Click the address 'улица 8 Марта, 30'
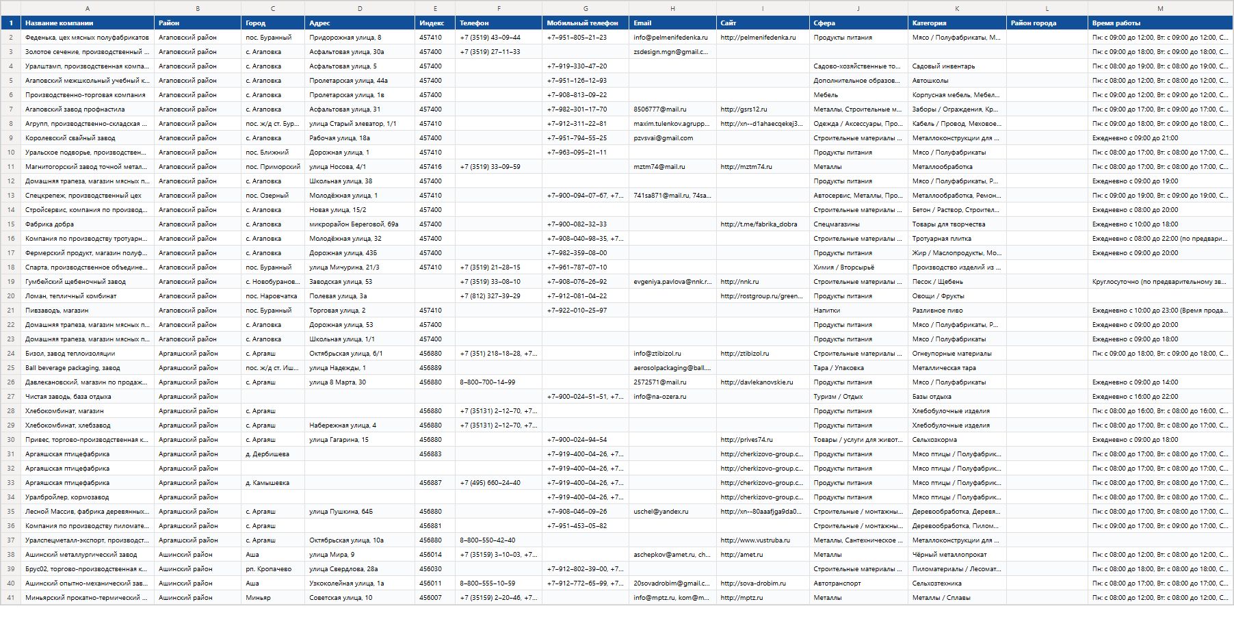The image size is (1234, 617). click(360, 382)
